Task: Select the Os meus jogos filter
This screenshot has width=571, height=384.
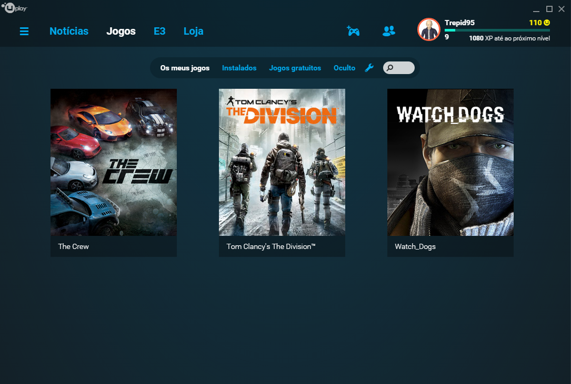Action: pos(185,68)
